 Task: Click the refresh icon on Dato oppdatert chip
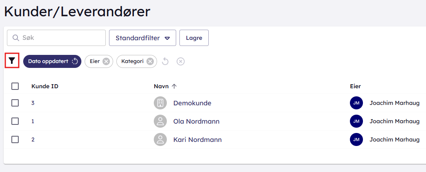75,61
